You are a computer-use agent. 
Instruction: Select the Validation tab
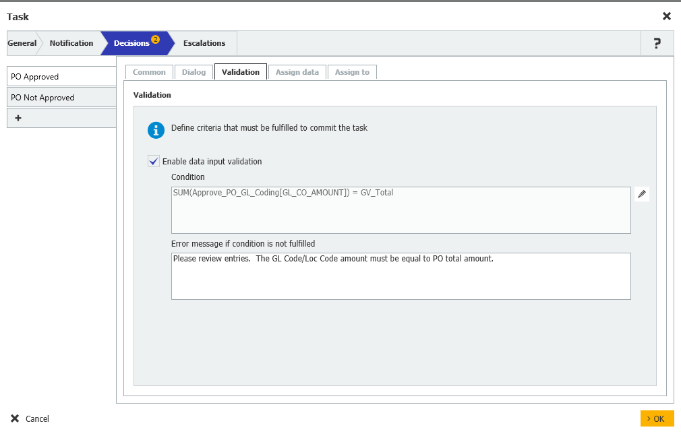click(x=240, y=72)
